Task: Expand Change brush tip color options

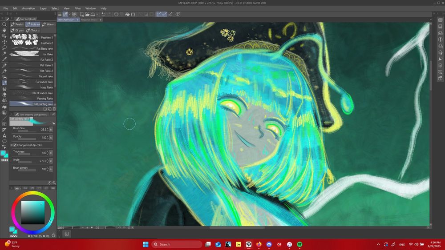Action: pyautogui.click(x=12, y=145)
